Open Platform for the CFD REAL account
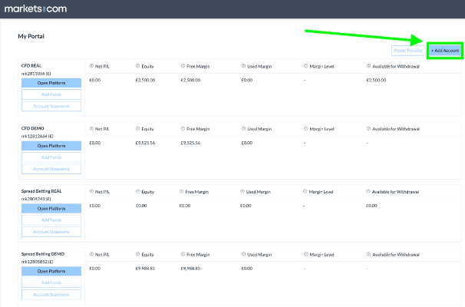Screen dimensions: 465x307 tap(51, 82)
